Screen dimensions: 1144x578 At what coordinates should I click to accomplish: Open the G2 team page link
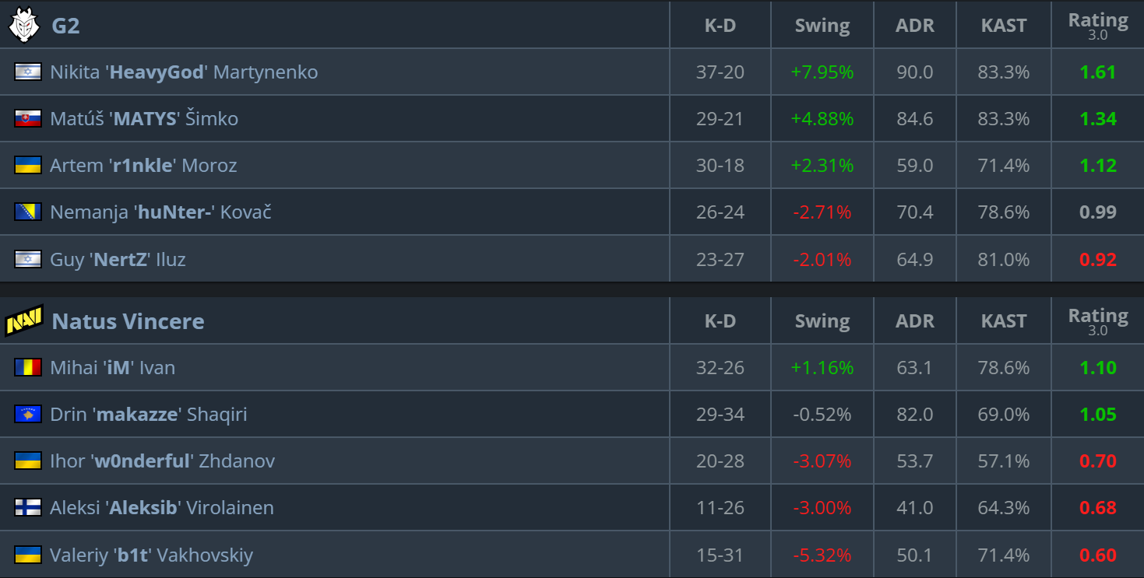65,26
